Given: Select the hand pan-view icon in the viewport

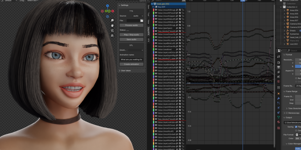Looking at the screenshot, I should [112, 25].
